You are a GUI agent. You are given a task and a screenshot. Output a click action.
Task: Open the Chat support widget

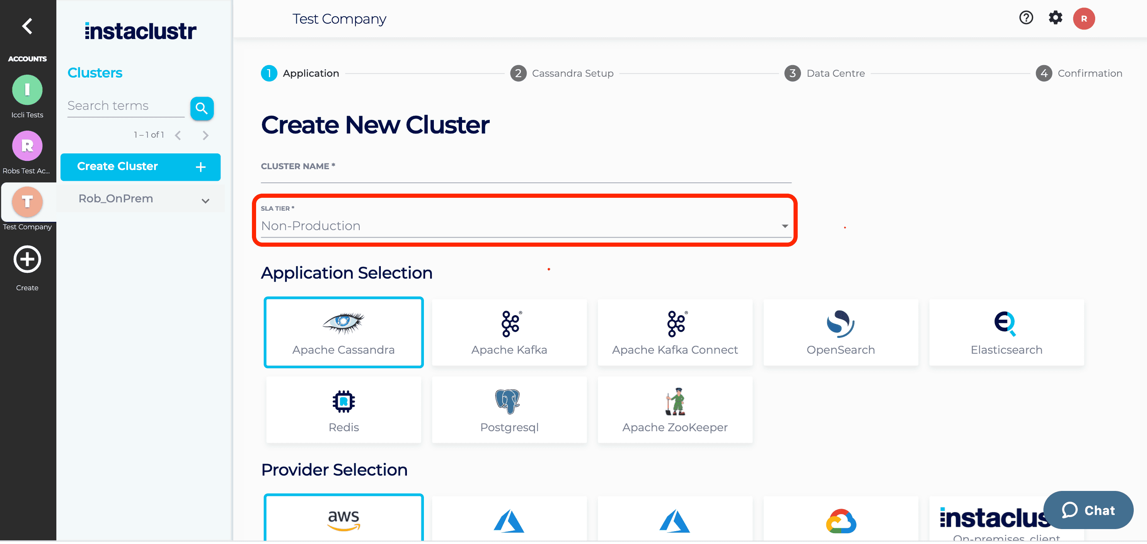(x=1088, y=510)
